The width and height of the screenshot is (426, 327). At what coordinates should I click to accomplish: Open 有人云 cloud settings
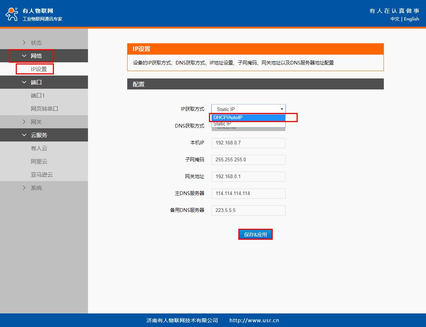pyautogui.click(x=39, y=148)
